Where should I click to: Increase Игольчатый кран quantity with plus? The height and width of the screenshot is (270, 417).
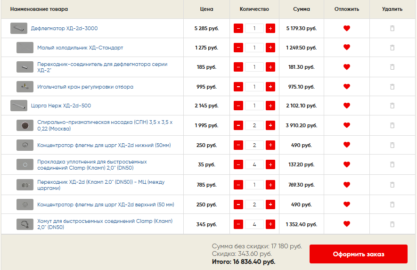[x=270, y=87]
